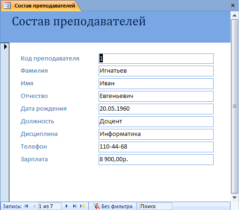This screenshot has height=210, width=239.
Task: Click the Отчество field with Евгеньевич
Action: tap(156, 96)
